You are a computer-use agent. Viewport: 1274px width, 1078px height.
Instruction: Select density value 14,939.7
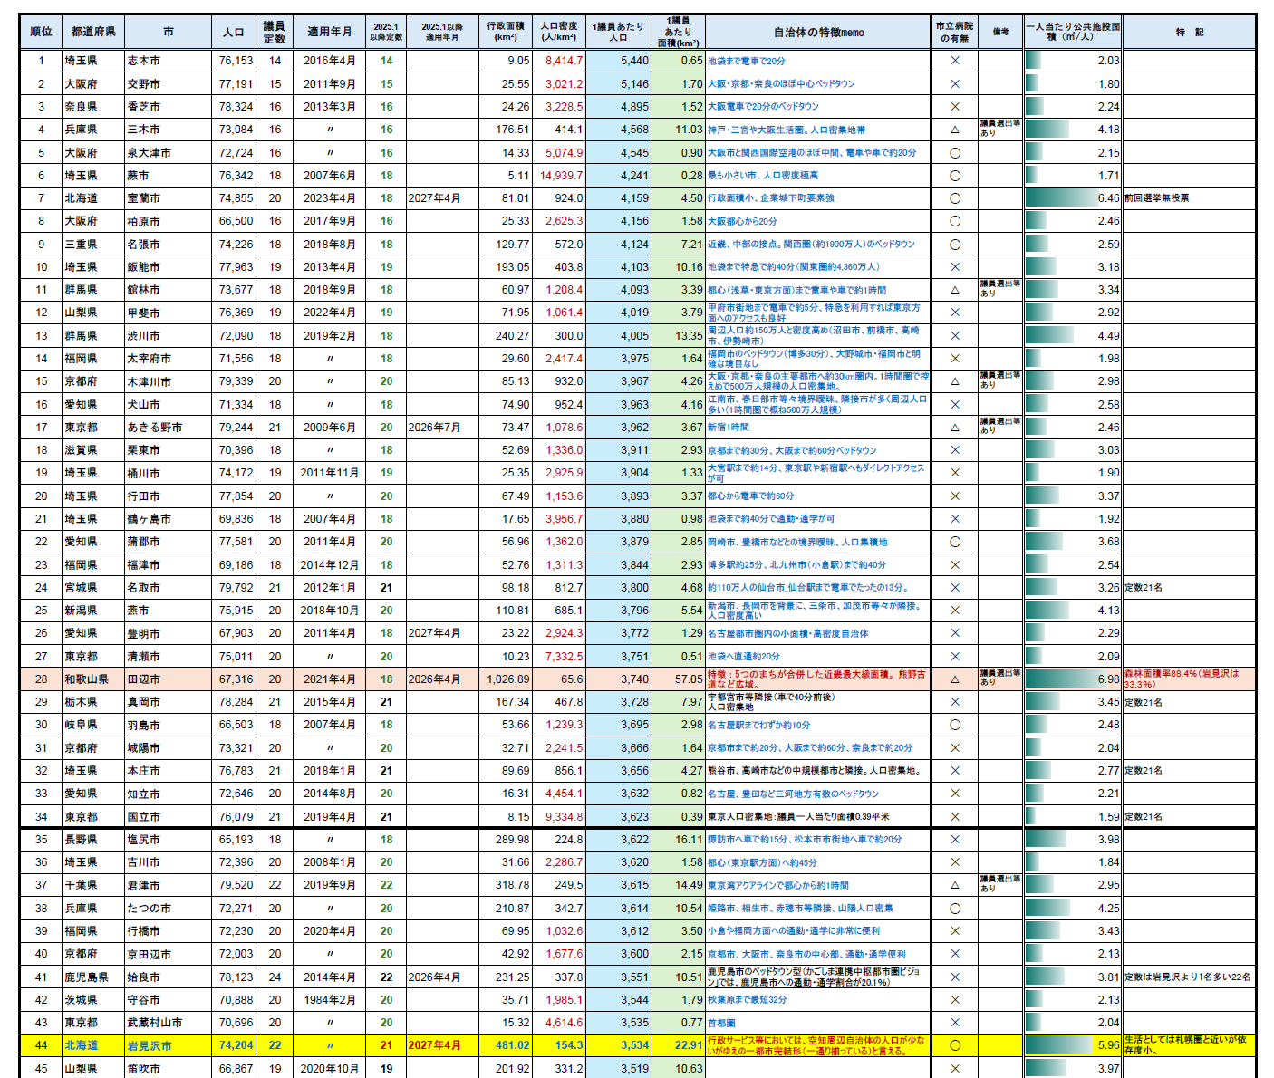(x=560, y=176)
